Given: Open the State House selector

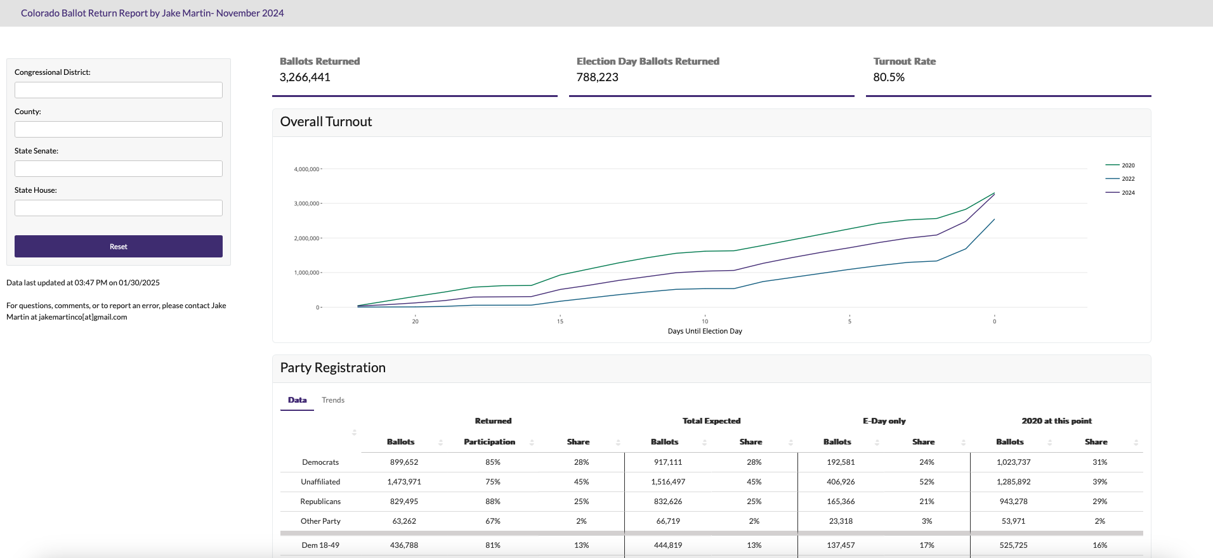Looking at the screenshot, I should pyautogui.click(x=119, y=208).
